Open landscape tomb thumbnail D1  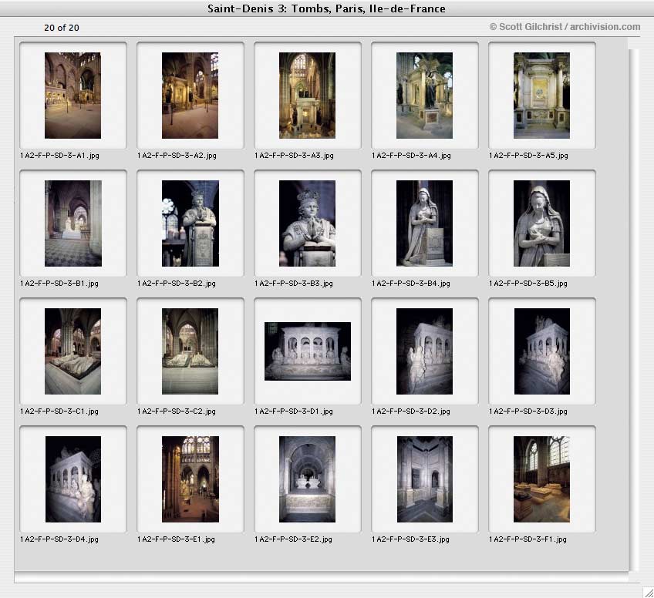[308, 351]
